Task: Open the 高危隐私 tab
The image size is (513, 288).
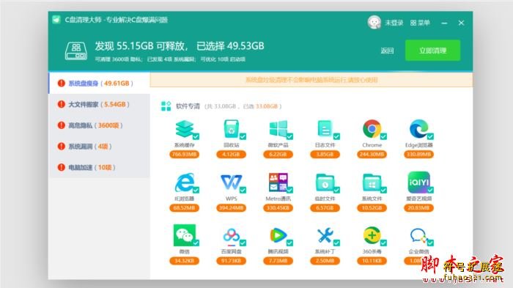Action: (99, 125)
